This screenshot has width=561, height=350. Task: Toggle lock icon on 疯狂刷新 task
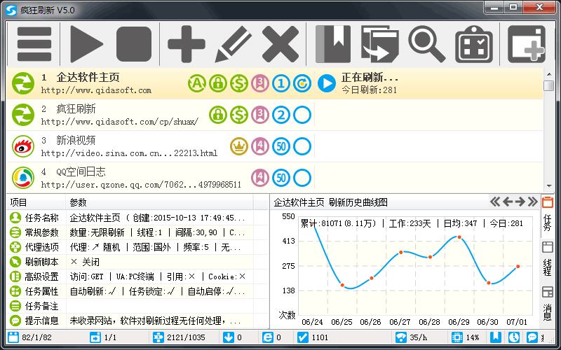click(218, 115)
